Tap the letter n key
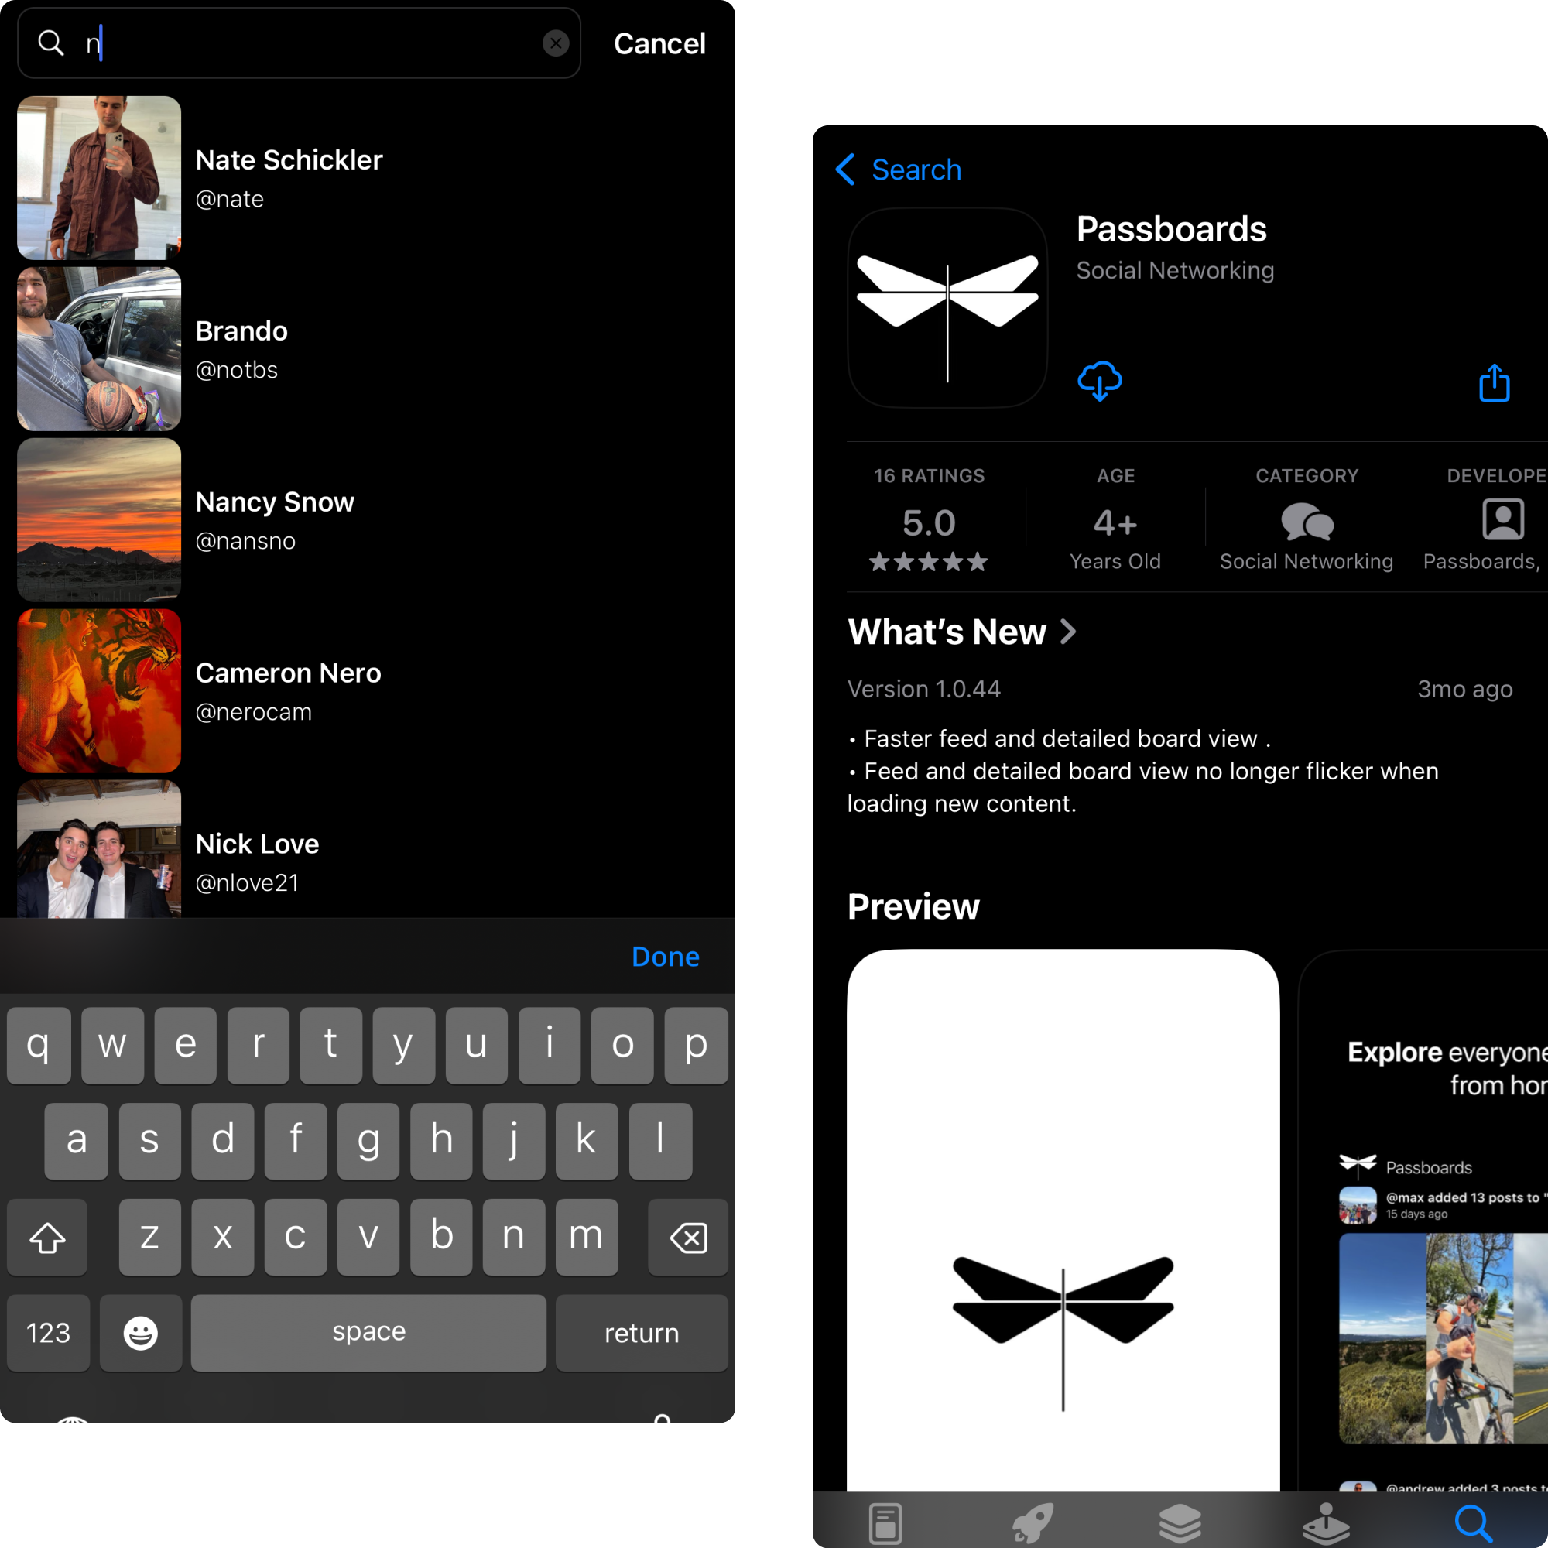 tap(514, 1236)
